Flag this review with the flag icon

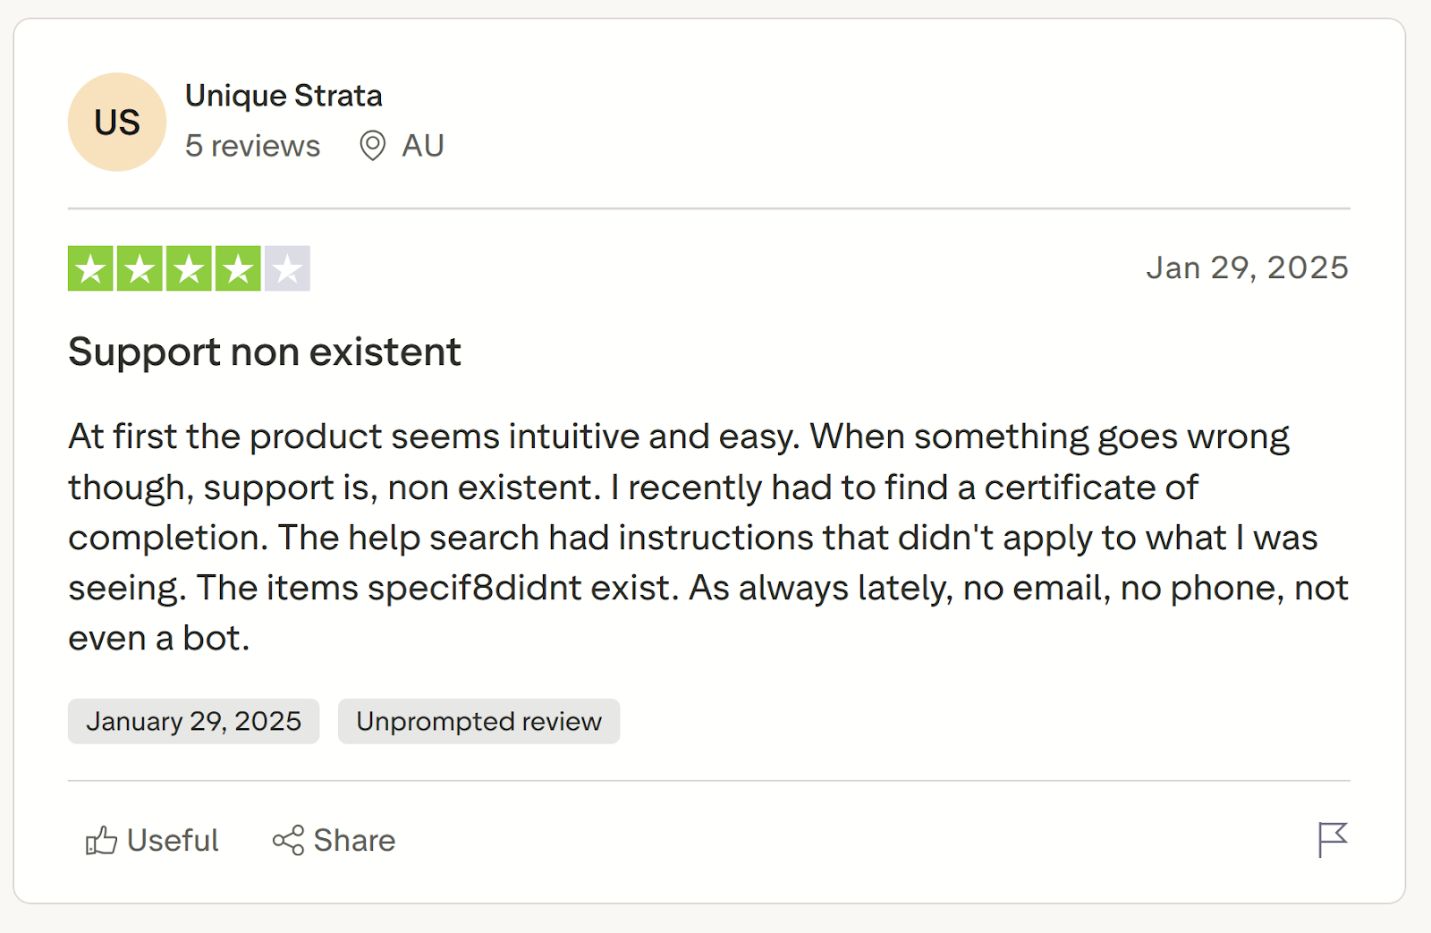tap(1332, 840)
